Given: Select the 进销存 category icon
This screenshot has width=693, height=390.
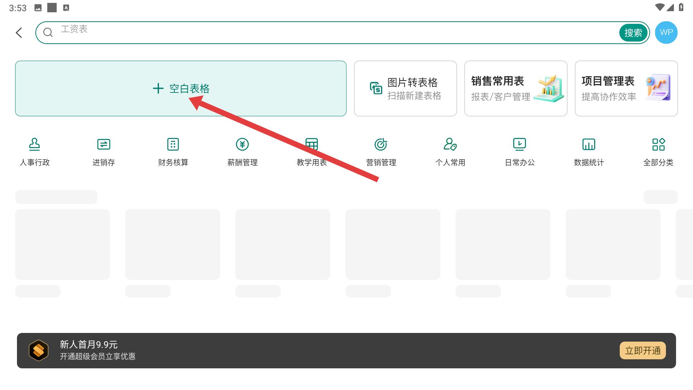Looking at the screenshot, I should pyautogui.click(x=104, y=144).
